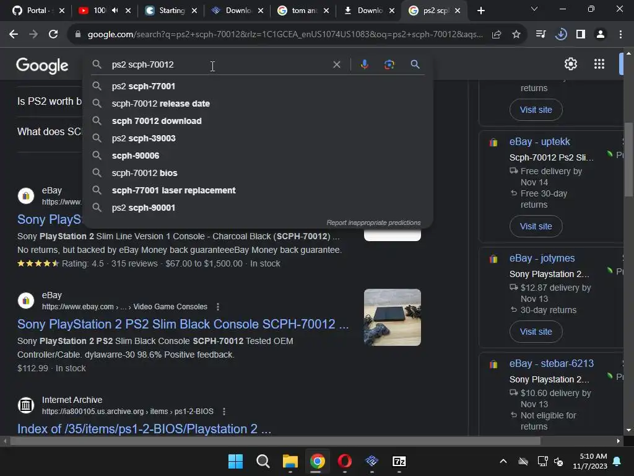This screenshot has height=476, width=634.
Task: Open Windows Start menu
Action: [x=235, y=461]
